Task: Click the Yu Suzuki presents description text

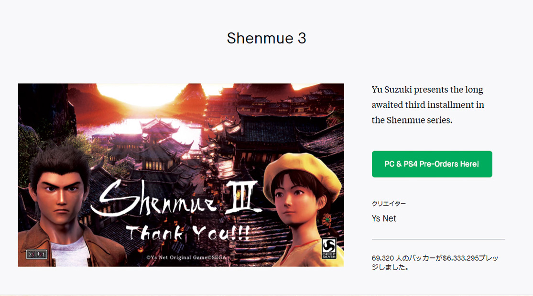Action: pos(428,105)
